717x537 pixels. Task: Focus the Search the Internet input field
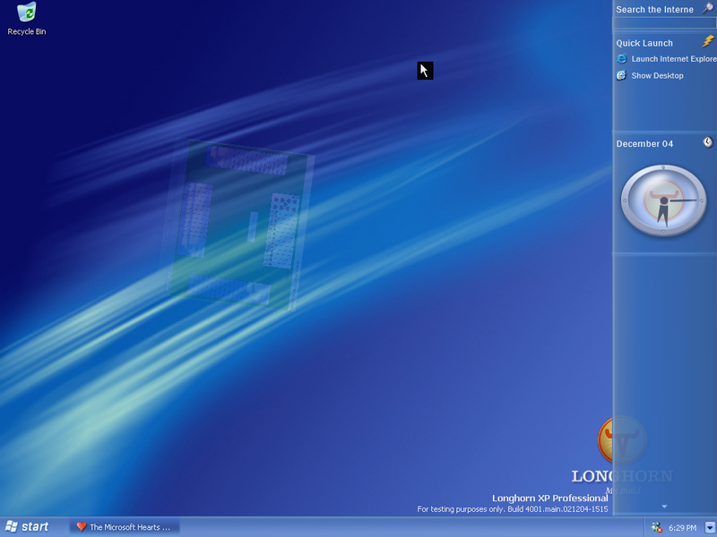663,23
